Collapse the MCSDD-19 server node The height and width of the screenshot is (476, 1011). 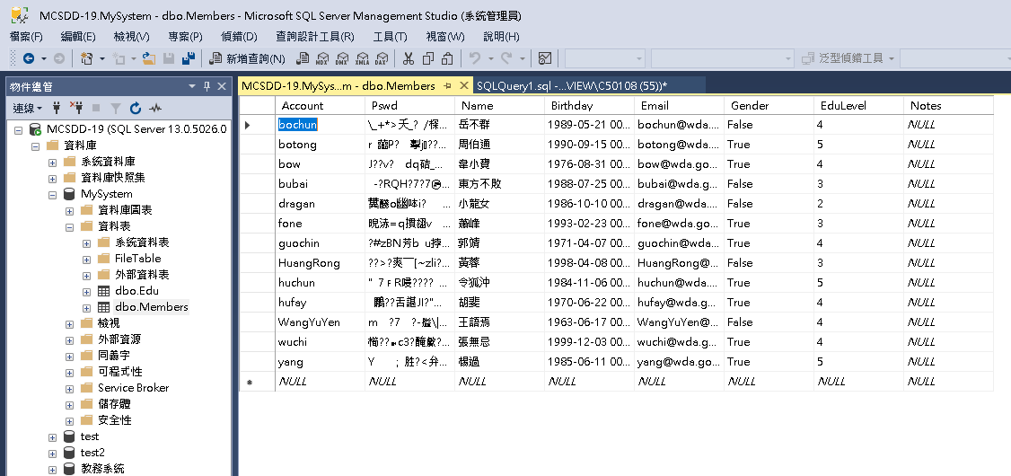coord(18,129)
